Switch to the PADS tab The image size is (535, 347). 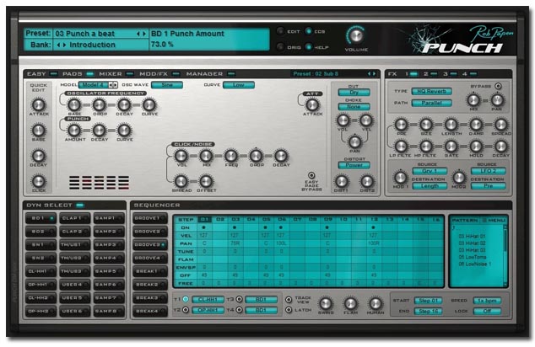[x=78, y=74]
